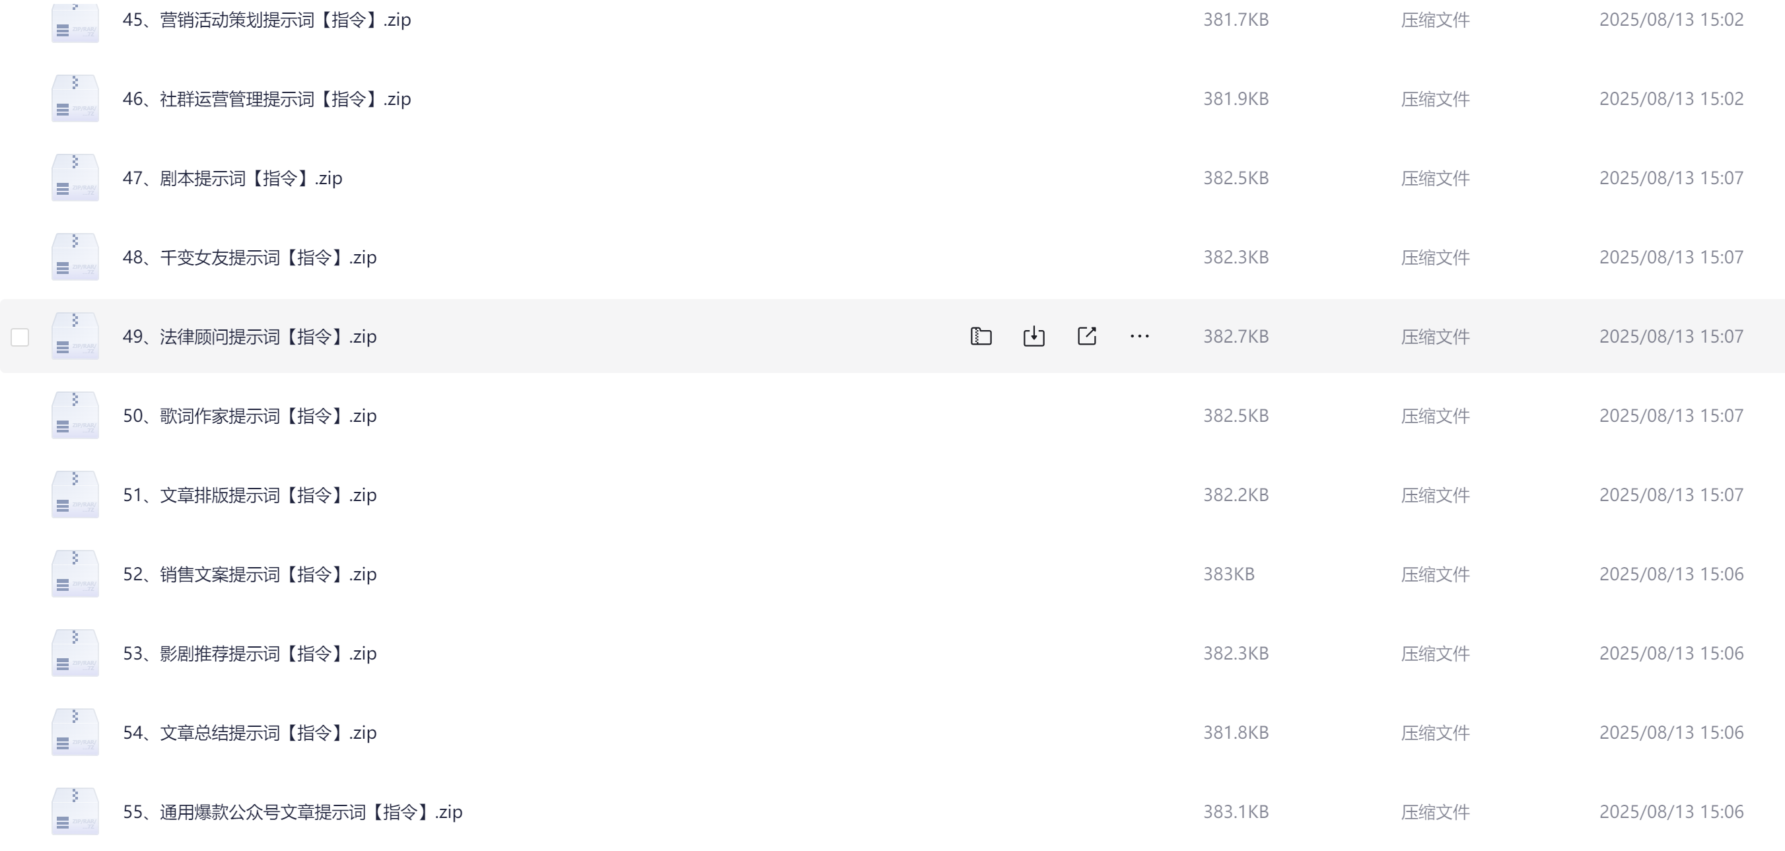Open file 51、文章排版提示词【指令】.zip

click(x=250, y=494)
